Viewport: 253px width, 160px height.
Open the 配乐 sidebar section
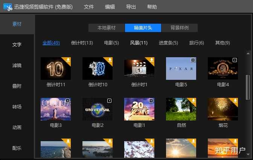click(17, 148)
